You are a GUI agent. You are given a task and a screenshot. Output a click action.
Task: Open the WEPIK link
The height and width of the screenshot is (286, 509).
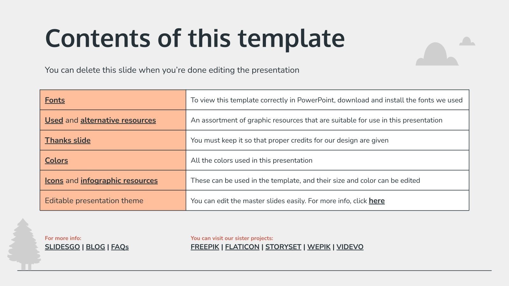[319, 247]
